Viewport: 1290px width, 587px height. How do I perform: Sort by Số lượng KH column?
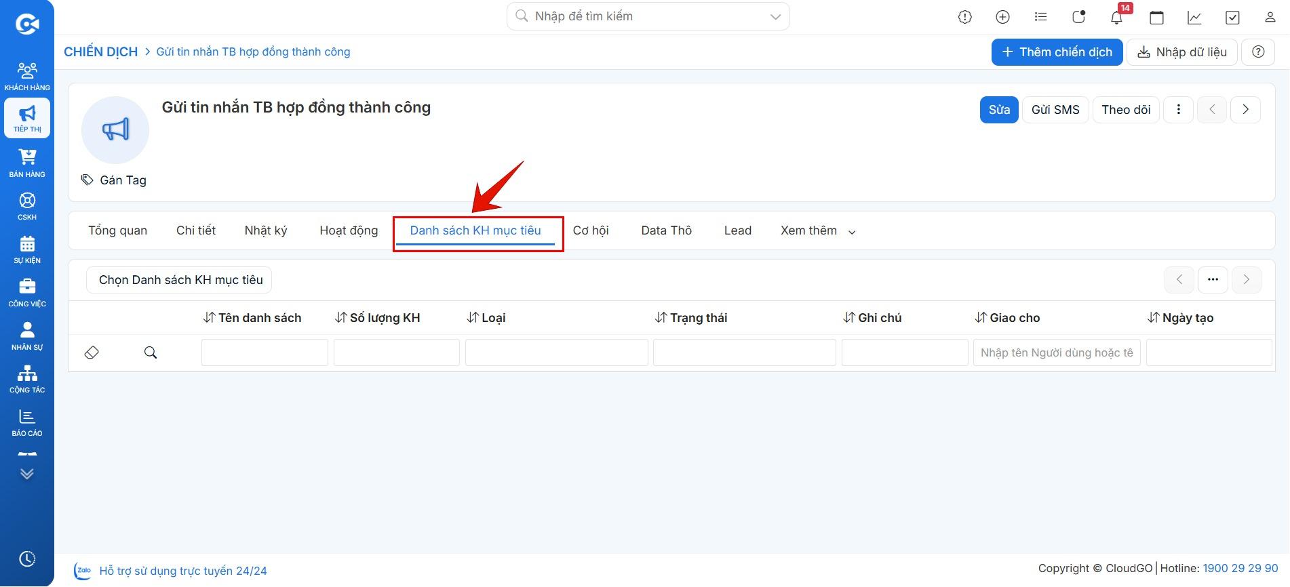[378, 318]
